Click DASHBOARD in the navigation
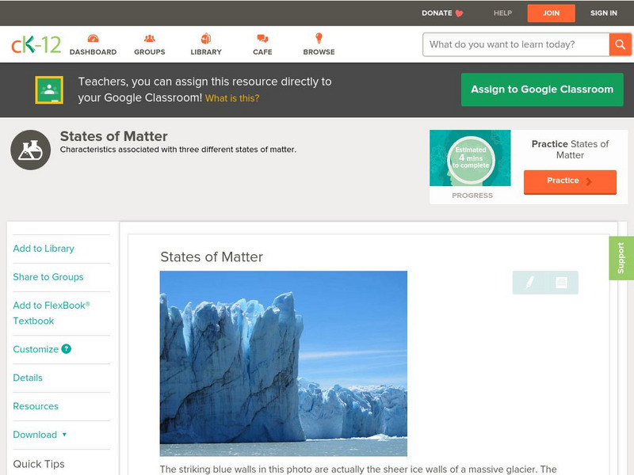Image resolution: width=634 pixels, height=475 pixels. (93, 52)
